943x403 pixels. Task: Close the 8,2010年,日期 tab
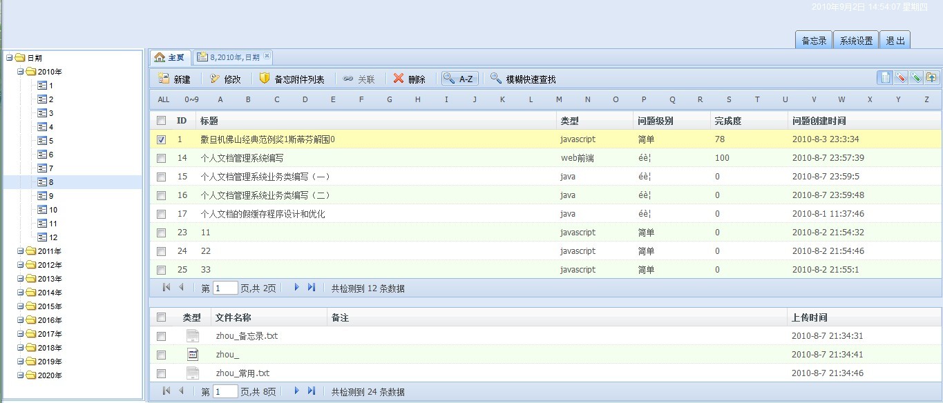(265, 57)
